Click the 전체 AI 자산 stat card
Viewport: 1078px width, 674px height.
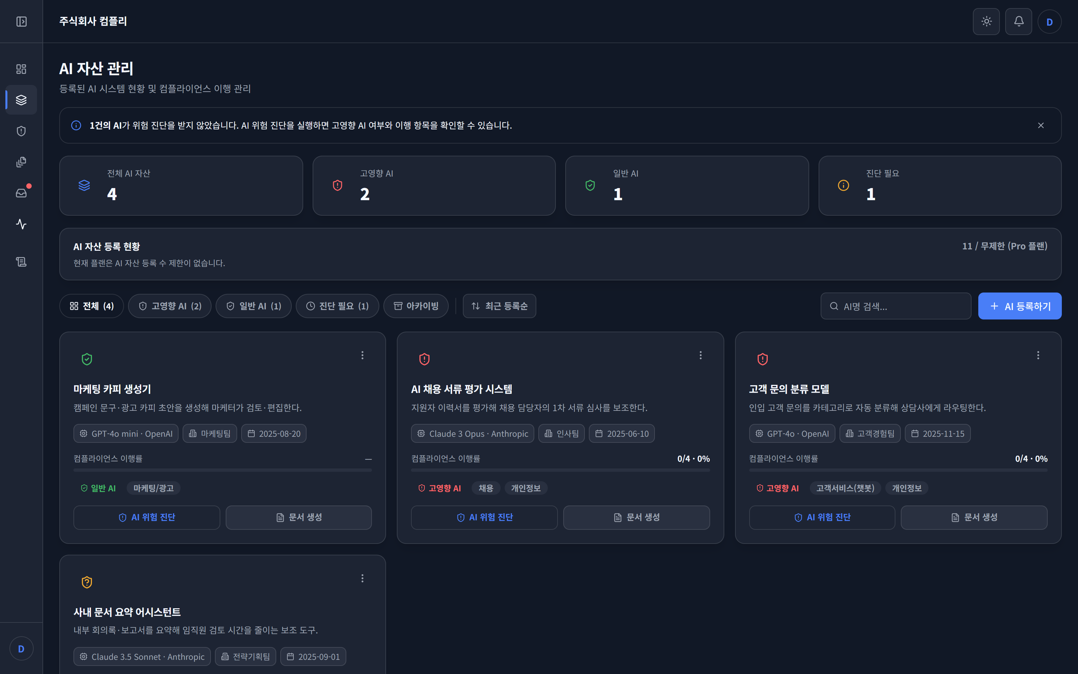point(181,185)
